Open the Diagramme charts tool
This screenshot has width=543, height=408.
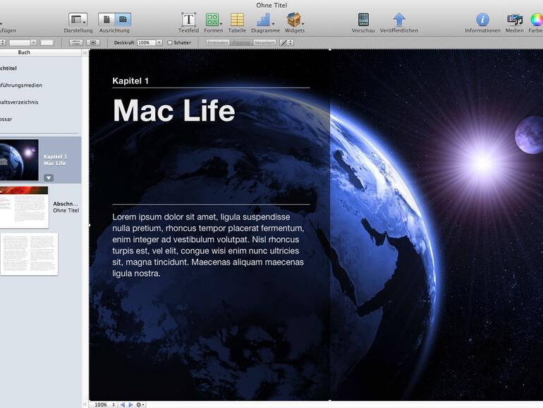coord(264,20)
